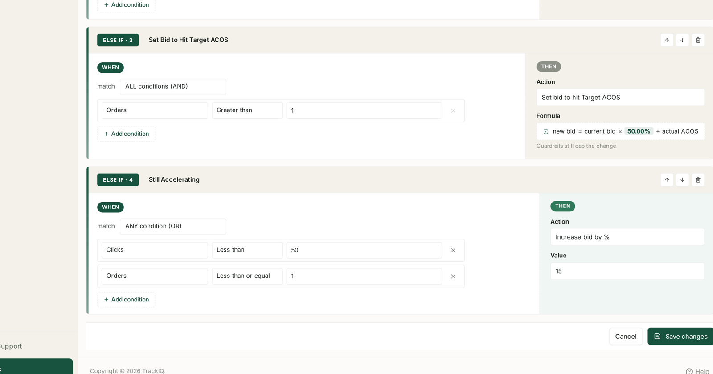The image size is (713, 374).
Task: Open the ALL conditions (AND) match dropdown
Action: point(173,87)
